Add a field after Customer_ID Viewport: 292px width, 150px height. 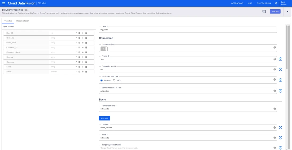tap(83, 48)
